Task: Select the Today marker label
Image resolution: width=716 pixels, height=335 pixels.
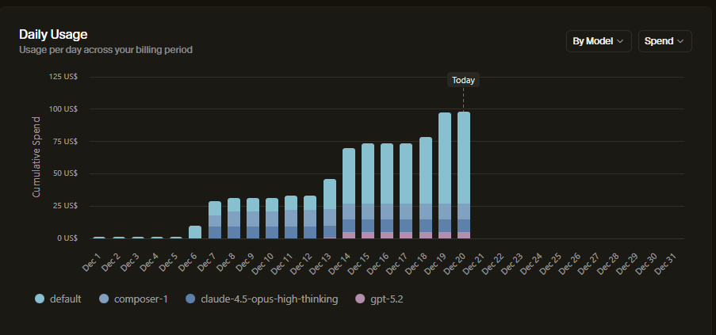Action: point(463,80)
